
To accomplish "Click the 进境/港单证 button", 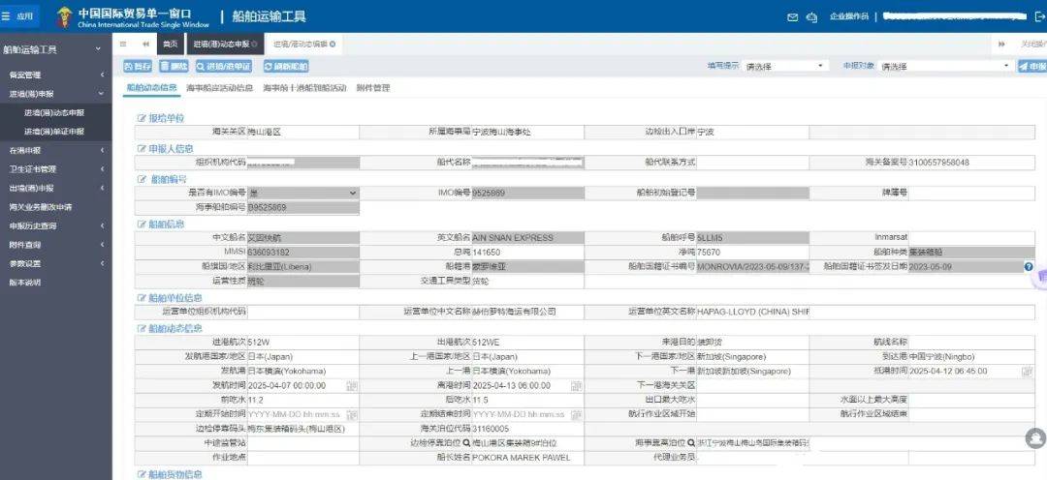I will click(x=224, y=67).
